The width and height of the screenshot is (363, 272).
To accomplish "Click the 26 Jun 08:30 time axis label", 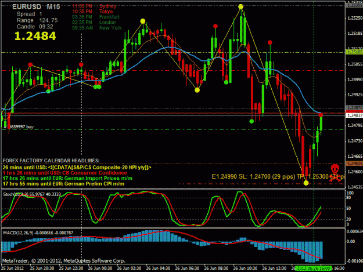I will 216,269.
